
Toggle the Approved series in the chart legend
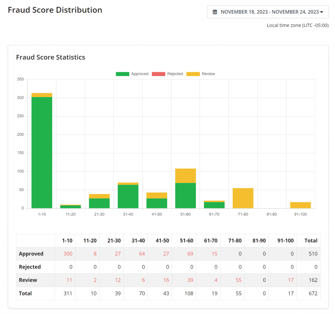[x=140, y=74]
